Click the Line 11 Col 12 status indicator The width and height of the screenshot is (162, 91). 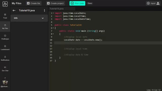pyautogui.click(x=154, y=90)
